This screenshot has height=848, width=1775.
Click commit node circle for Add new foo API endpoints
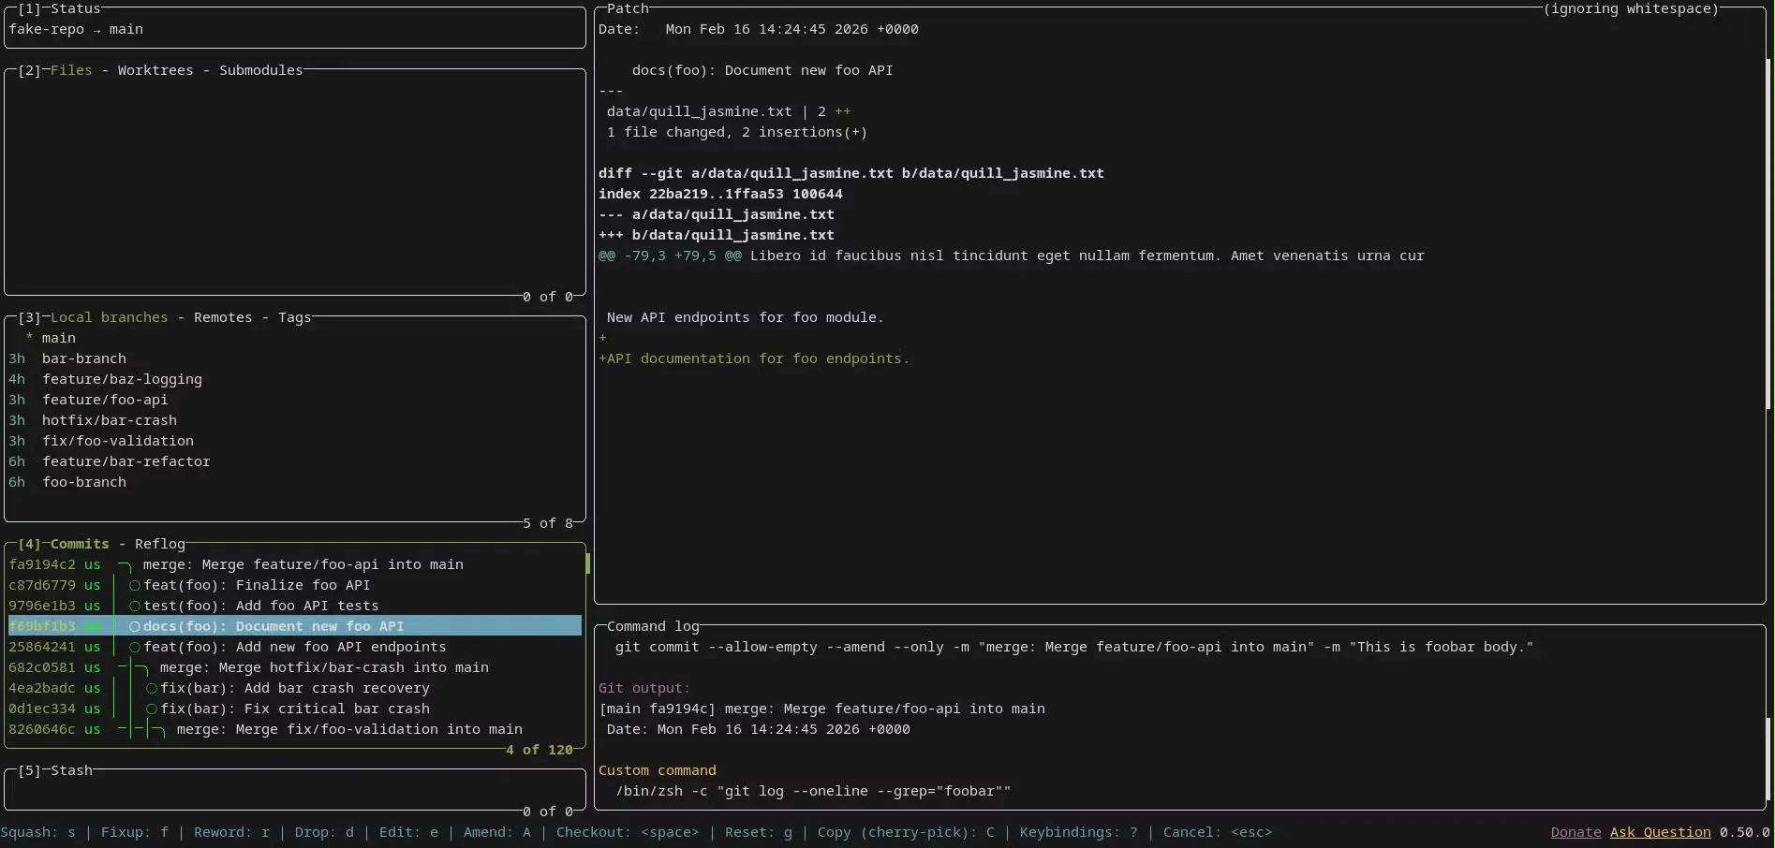tap(135, 648)
